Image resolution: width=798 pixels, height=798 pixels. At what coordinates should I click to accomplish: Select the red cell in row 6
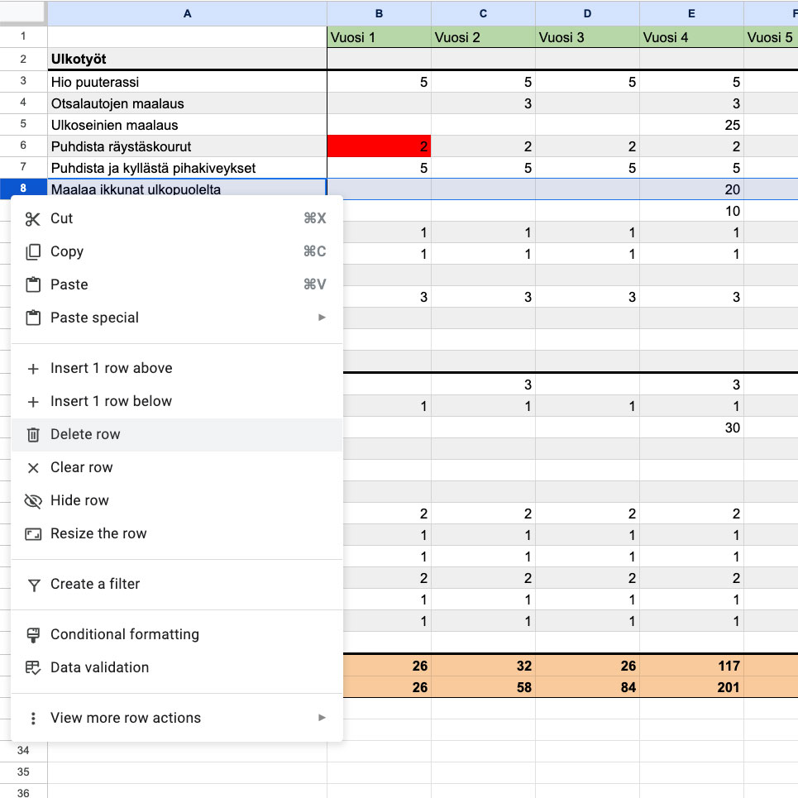click(x=379, y=146)
